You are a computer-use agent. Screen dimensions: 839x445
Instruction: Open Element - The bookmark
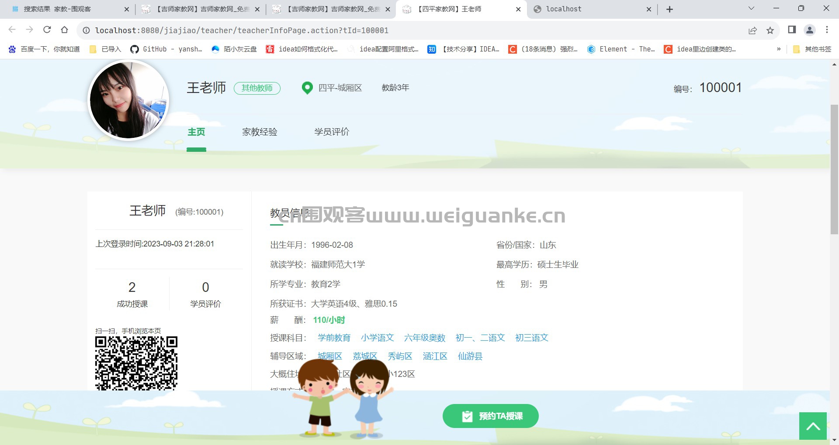[x=621, y=49]
